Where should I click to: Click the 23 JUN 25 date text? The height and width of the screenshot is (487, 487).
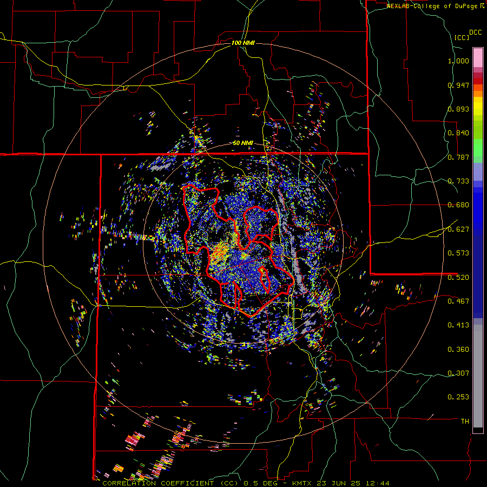pyautogui.click(x=338, y=483)
